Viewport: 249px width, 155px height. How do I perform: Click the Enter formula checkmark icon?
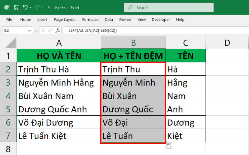point(50,30)
